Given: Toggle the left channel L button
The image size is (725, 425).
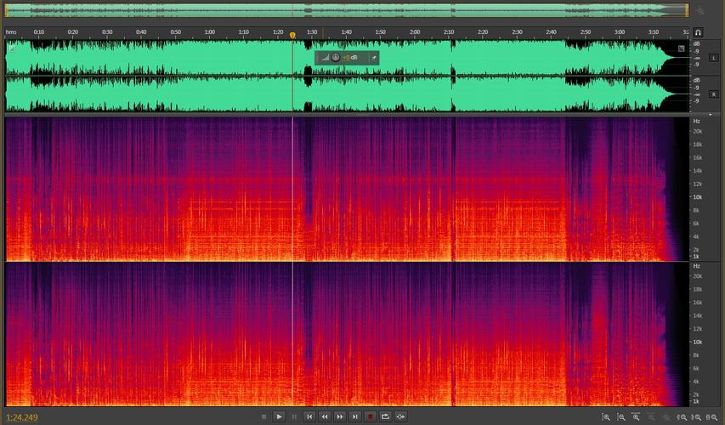Looking at the screenshot, I should (x=714, y=58).
